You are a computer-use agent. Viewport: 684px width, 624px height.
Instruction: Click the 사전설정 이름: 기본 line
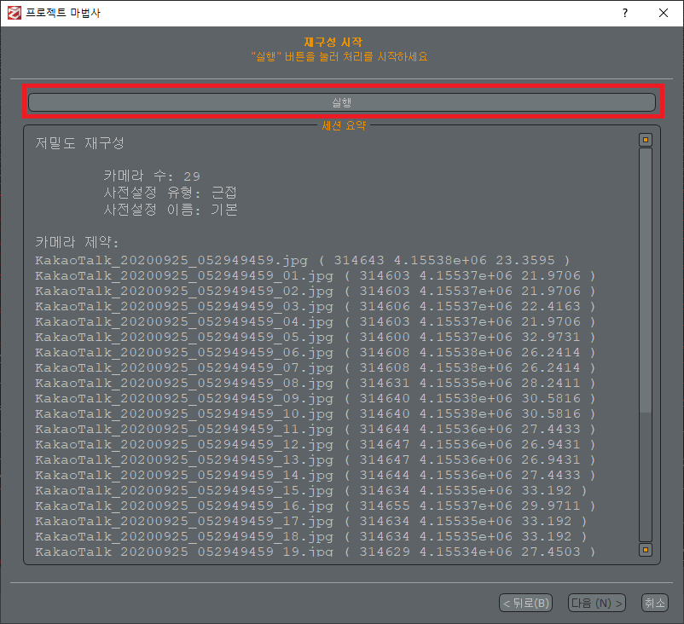click(170, 210)
